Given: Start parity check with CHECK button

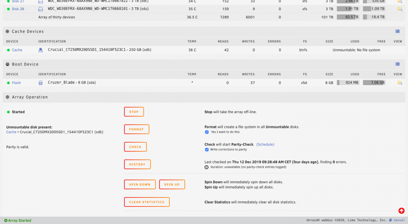Looking at the screenshot, I should [x=135, y=147].
